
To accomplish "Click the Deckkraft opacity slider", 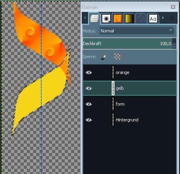I will [127, 43].
